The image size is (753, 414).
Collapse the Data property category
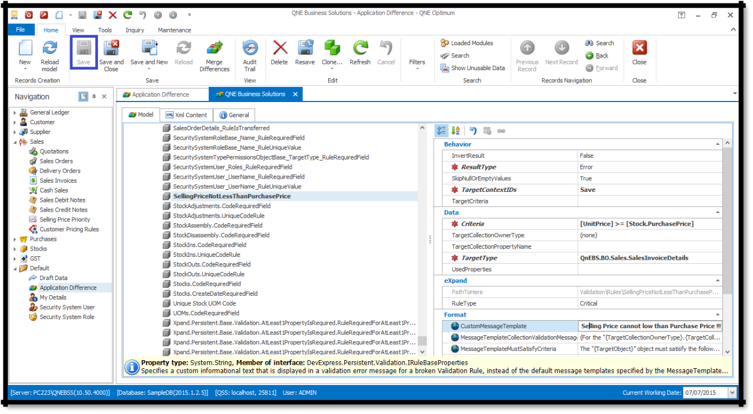click(718, 212)
